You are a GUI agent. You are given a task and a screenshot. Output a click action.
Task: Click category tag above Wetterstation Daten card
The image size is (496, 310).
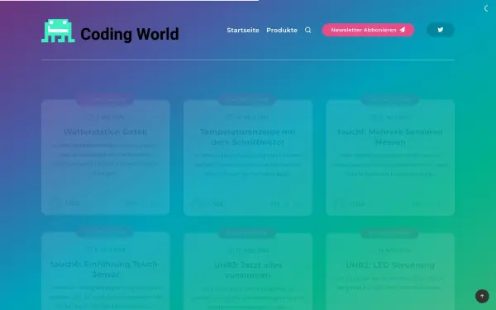(x=105, y=100)
